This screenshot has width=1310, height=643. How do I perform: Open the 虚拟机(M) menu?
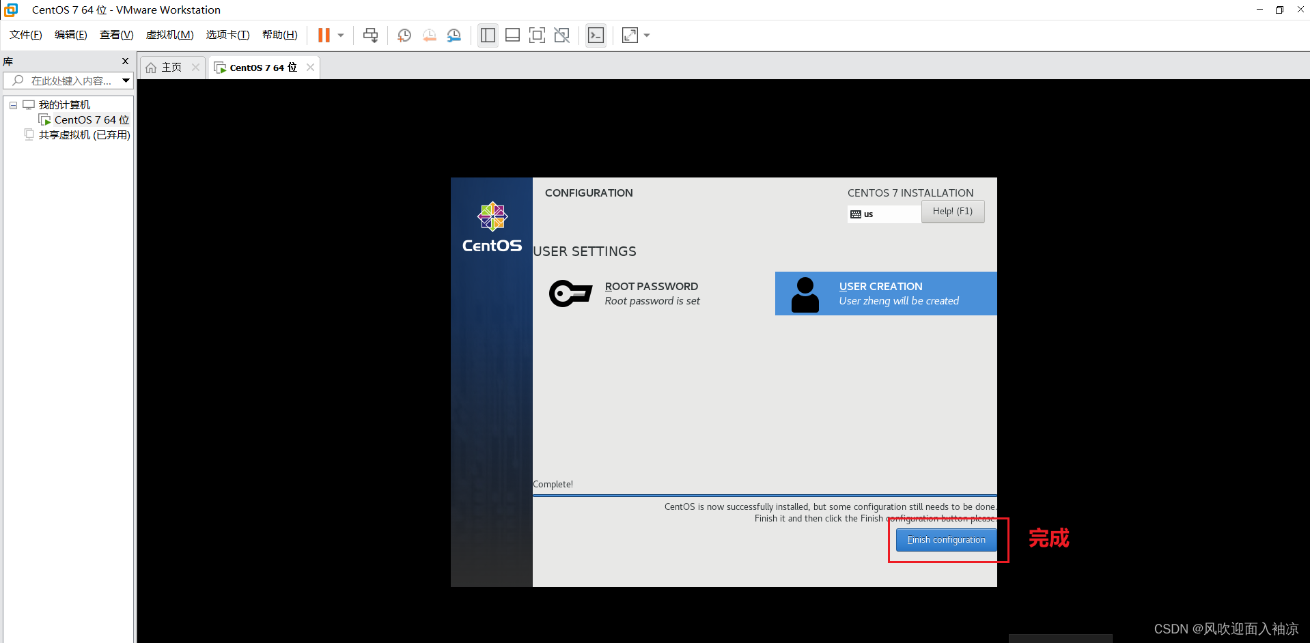(x=170, y=35)
